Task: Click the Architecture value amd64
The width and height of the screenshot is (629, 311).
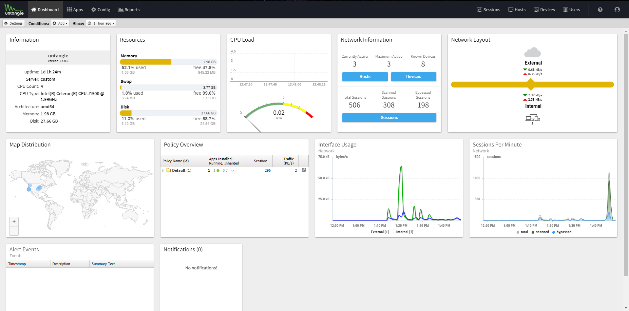Action: click(x=48, y=107)
